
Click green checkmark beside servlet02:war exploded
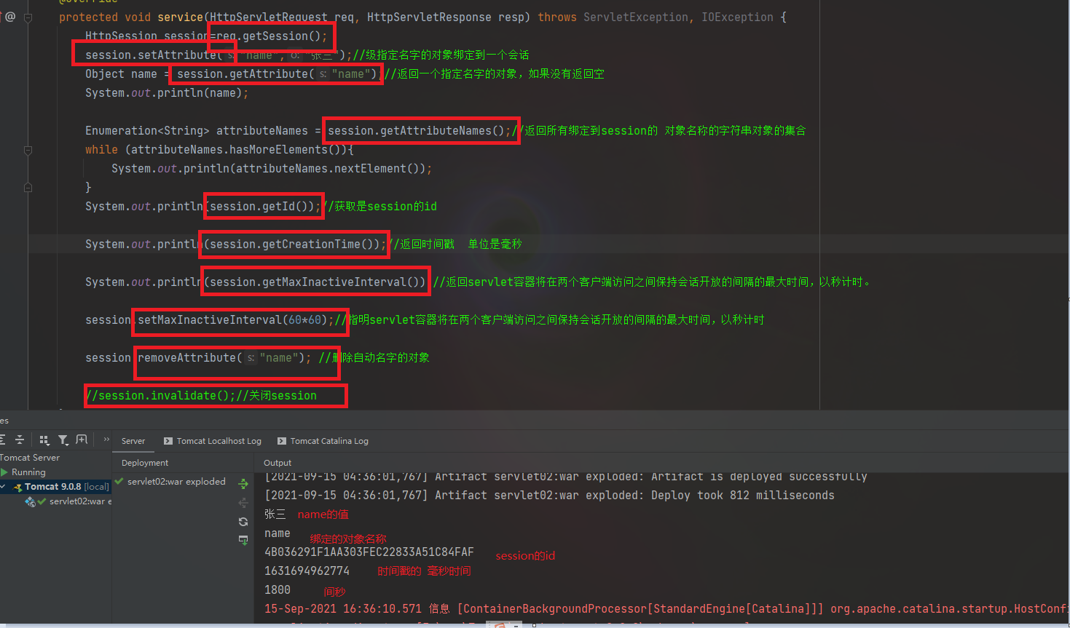pos(119,481)
